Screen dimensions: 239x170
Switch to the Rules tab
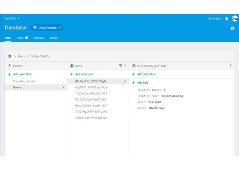[x=20, y=38]
